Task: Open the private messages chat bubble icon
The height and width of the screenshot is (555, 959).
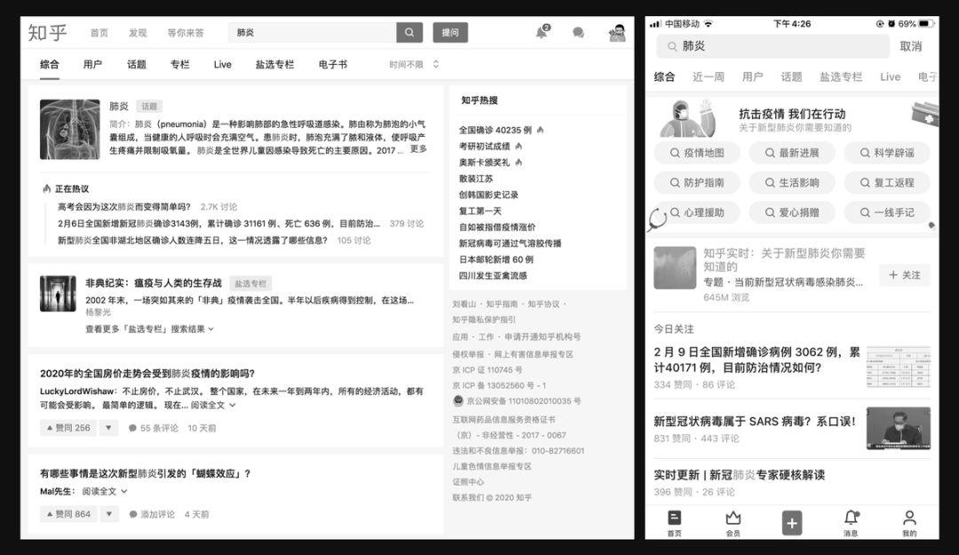Action: pos(578,33)
